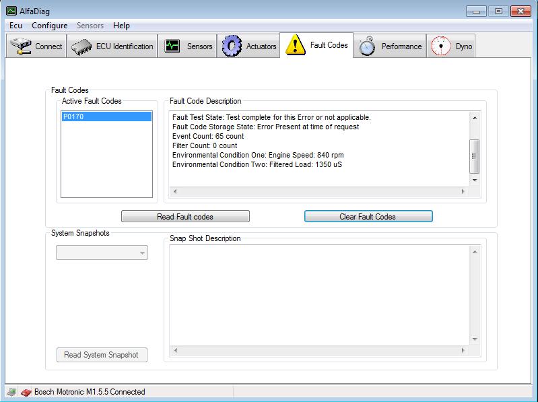Click the 'Event Count: 65 count' line

coord(208,136)
